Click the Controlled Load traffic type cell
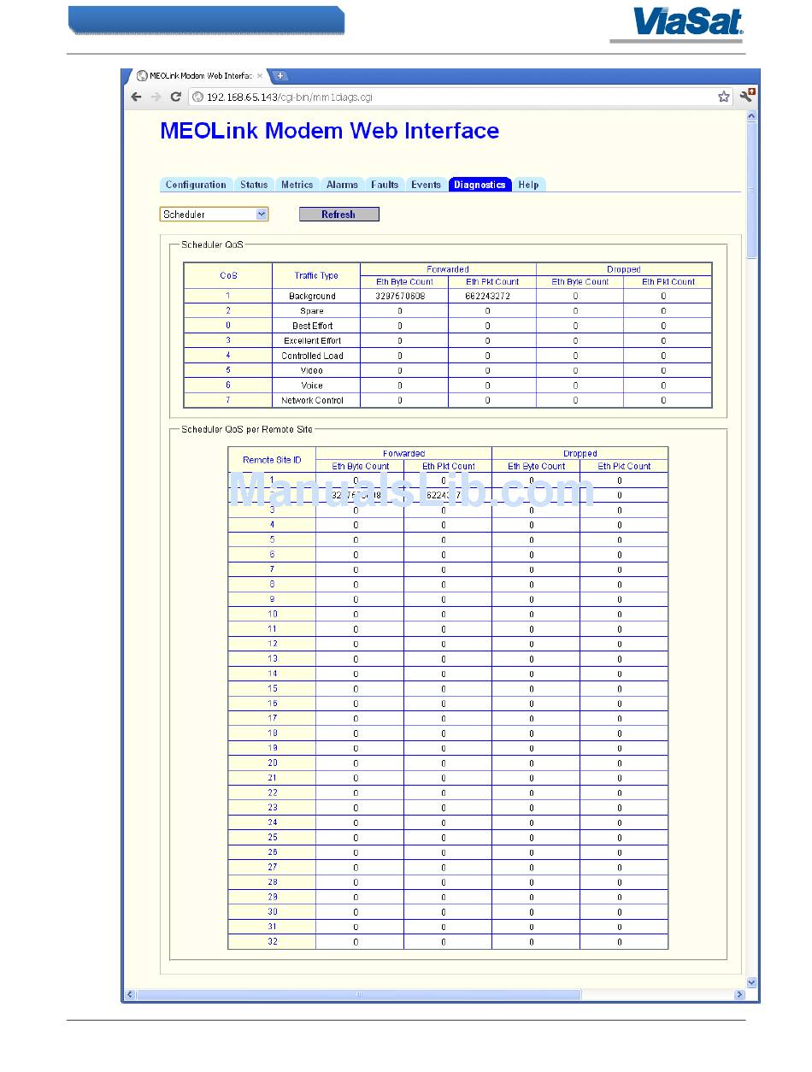Image resolution: width=812 pixels, height=1072 pixels. pos(316,356)
